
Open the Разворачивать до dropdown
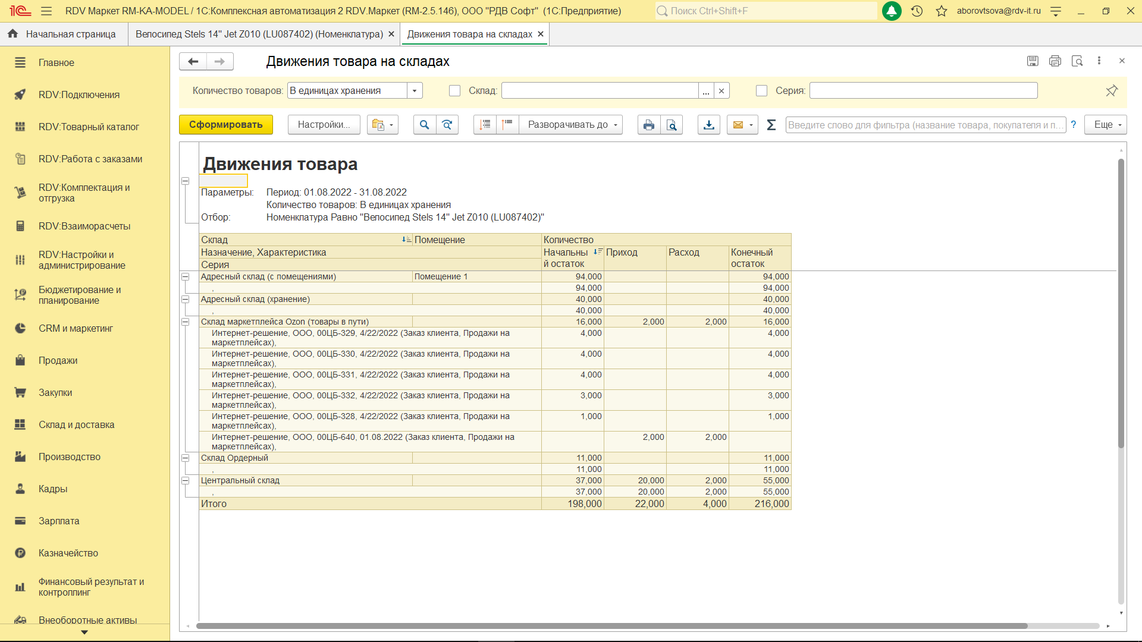570,125
